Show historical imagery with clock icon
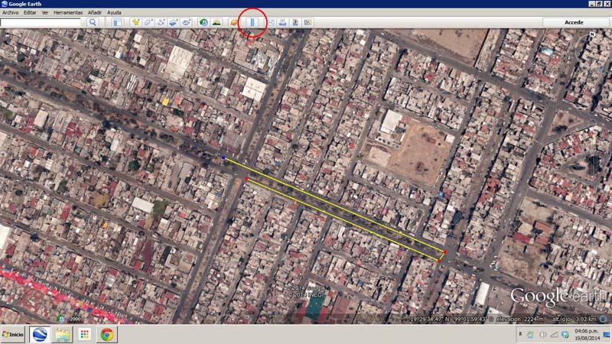This screenshot has height=344, width=612. click(x=204, y=23)
